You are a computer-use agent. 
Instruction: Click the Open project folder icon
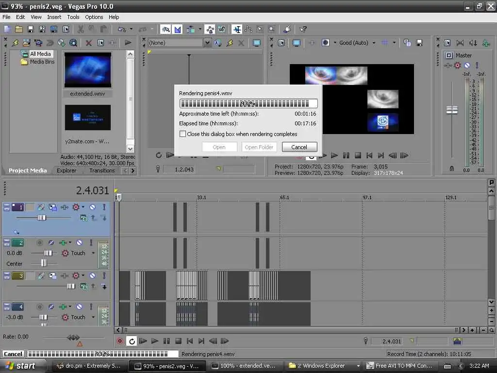[x=19, y=30]
